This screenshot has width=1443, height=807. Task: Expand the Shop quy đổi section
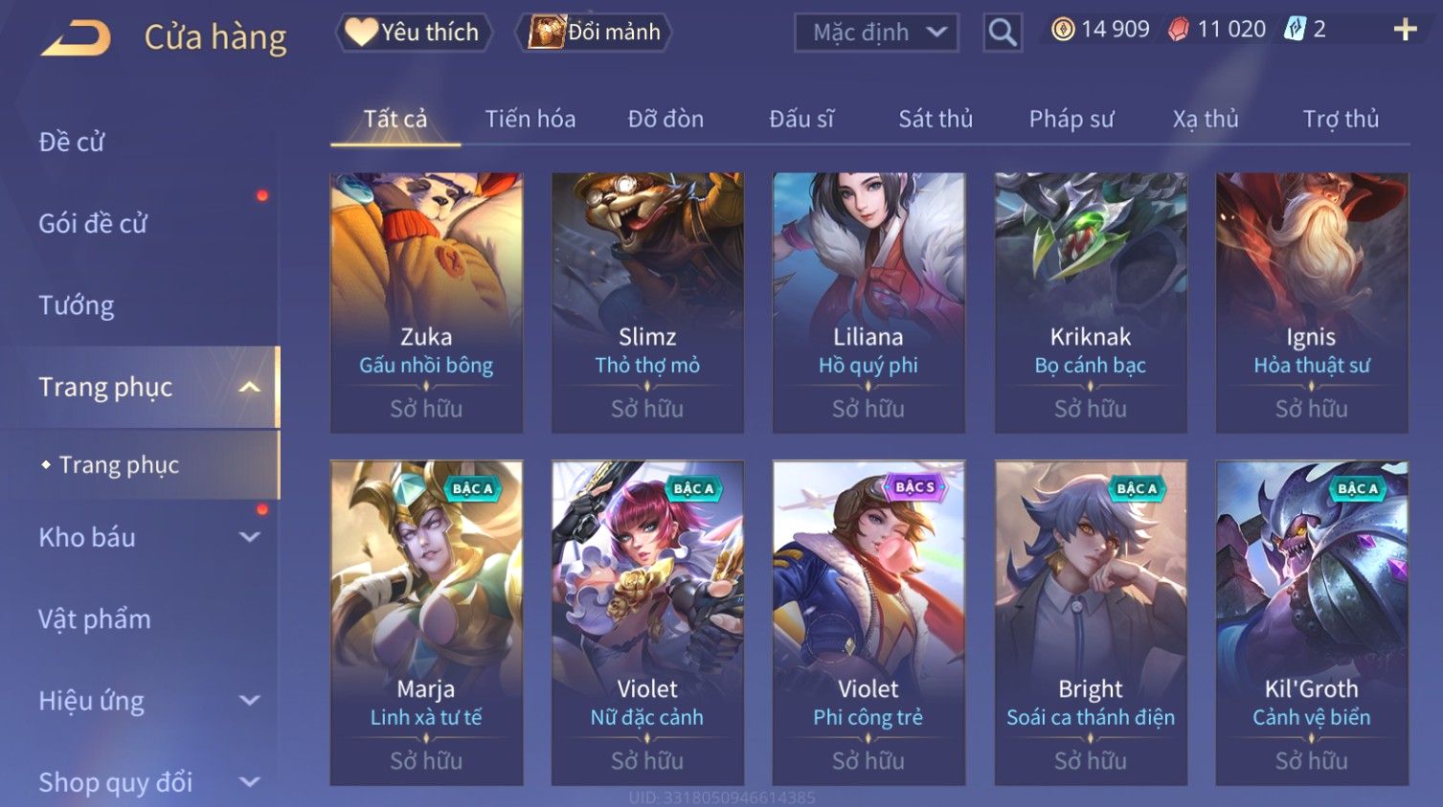pos(249,782)
